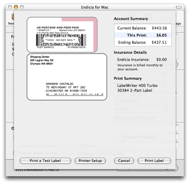Click the Print Label button
This screenshot has width=189, height=182.
154,161
